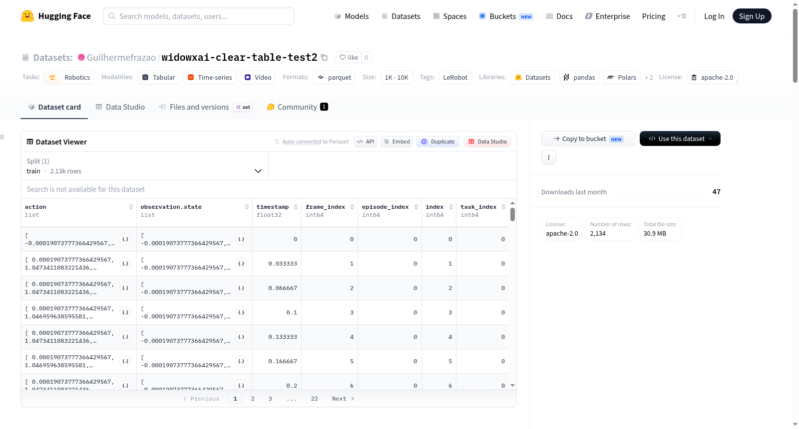Click the Copy to bucket button
This screenshot has height=429, width=799.
(588, 139)
